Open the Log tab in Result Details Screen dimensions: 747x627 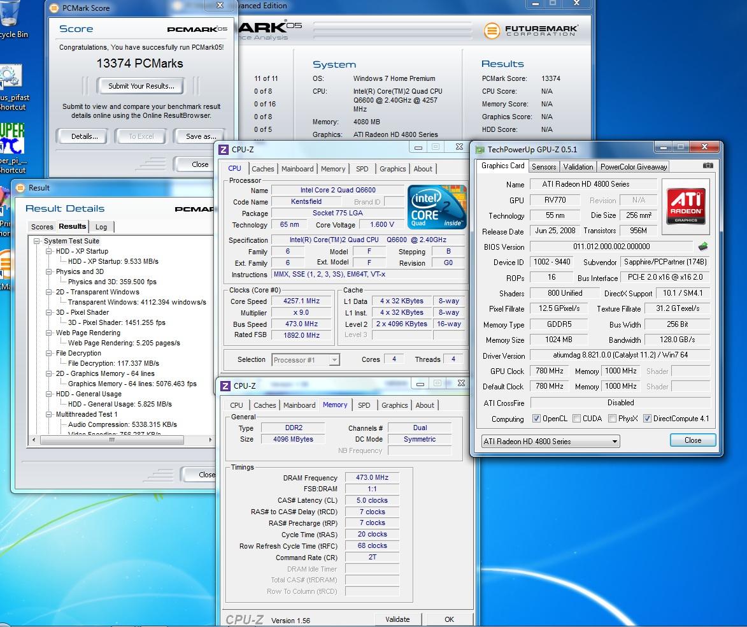tap(101, 227)
